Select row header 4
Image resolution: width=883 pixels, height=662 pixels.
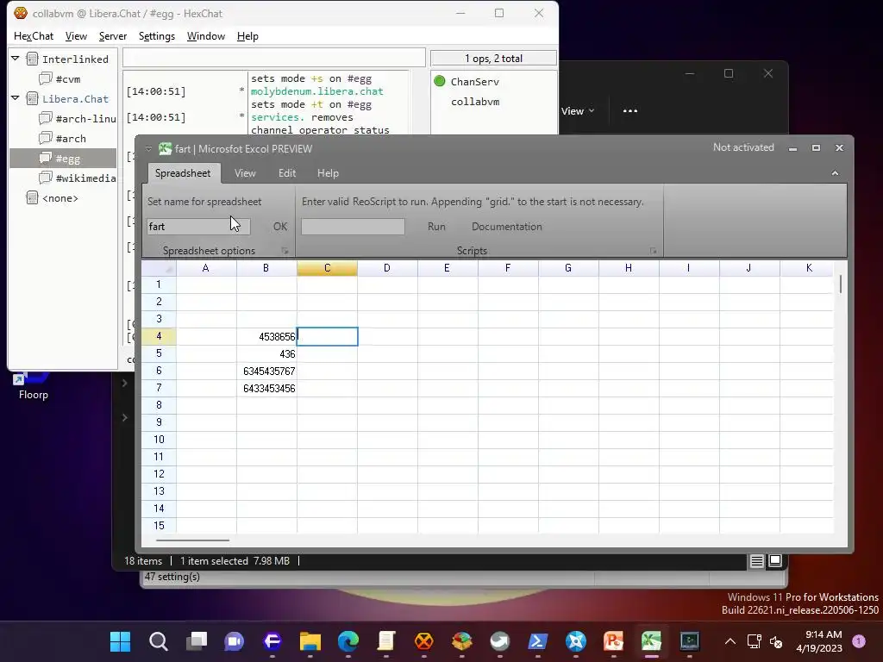(x=159, y=336)
